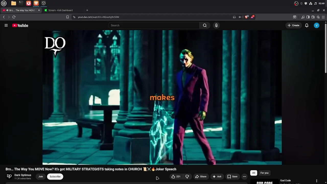Go back to the previous page
Viewport: 327px width, 184px height.
[4, 17]
